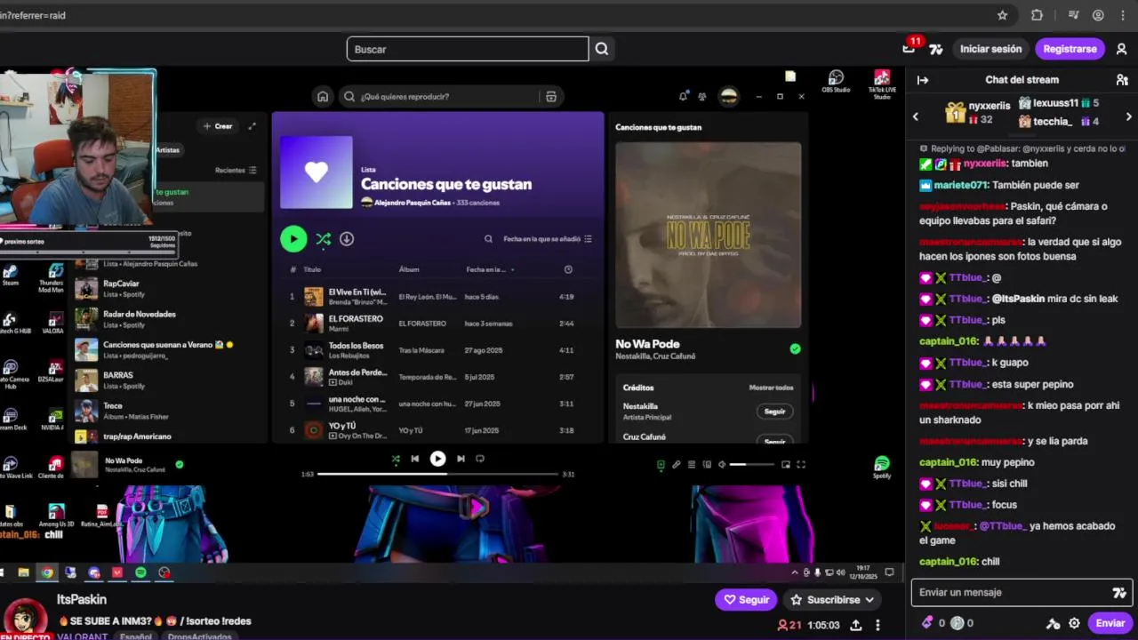Toggle shuffle beside playlist play button

pyautogui.click(x=323, y=238)
